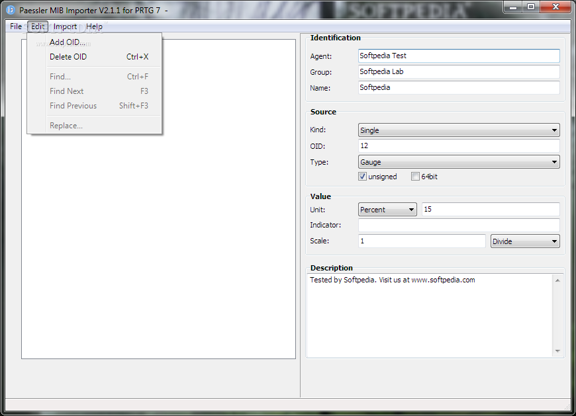
Task: Open the Kind dropdown set to Single
Action: [459, 130]
